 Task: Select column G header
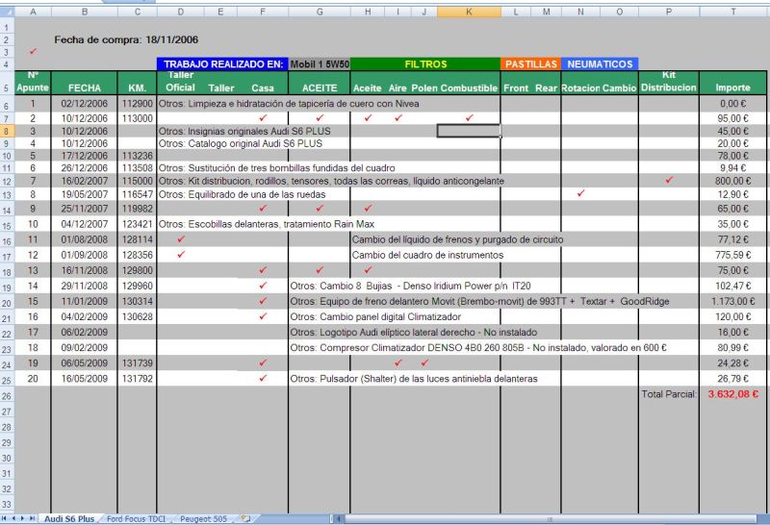click(x=320, y=12)
